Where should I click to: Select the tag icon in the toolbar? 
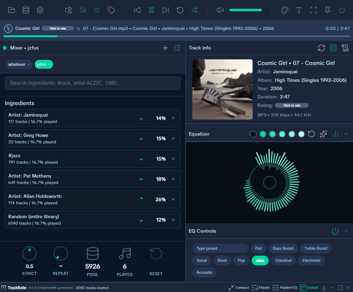pos(111,10)
